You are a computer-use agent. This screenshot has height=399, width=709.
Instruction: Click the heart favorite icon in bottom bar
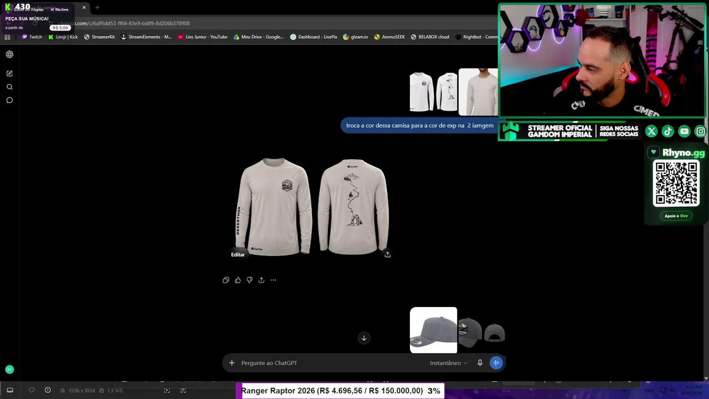click(x=32, y=391)
